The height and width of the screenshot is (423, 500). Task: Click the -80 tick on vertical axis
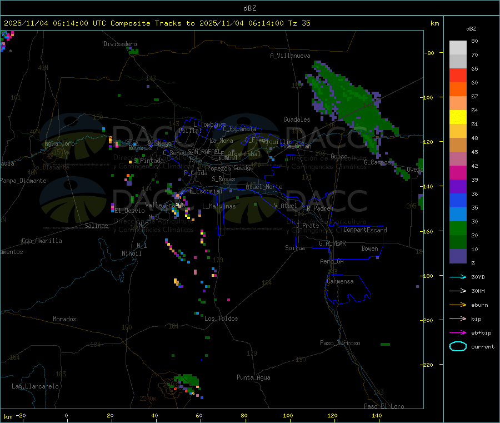[429, 53]
